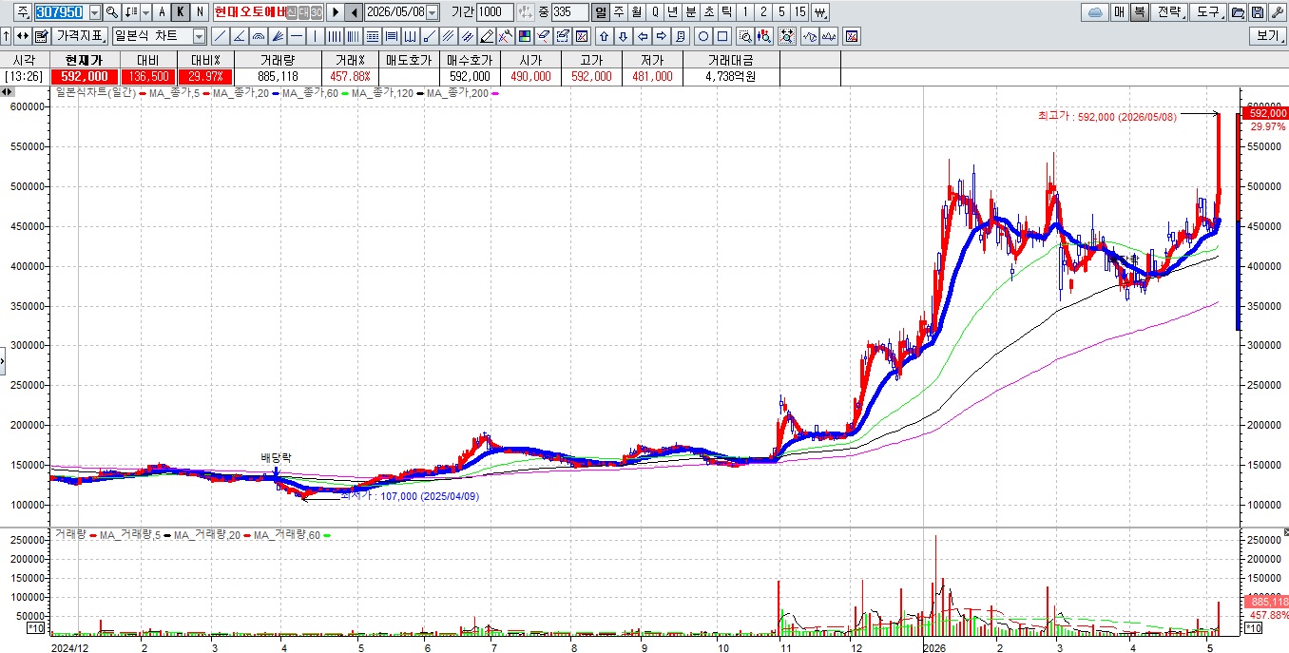Viewport: 1289px width, 653px height.
Task: Select the trend line drawing tool
Action: click(220, 36)
